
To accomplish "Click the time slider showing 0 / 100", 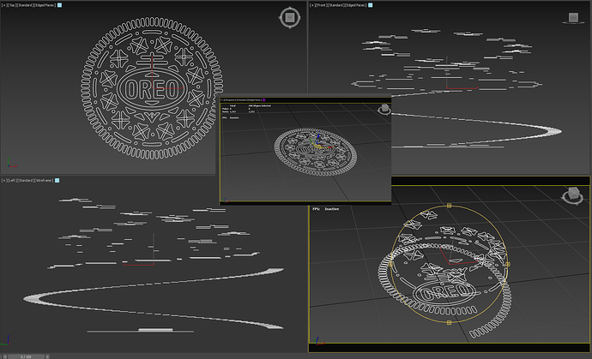I will 26,356.
